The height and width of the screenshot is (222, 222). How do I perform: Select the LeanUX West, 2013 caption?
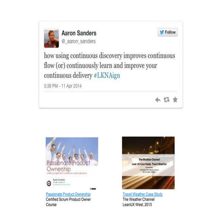tap(137, 204)
